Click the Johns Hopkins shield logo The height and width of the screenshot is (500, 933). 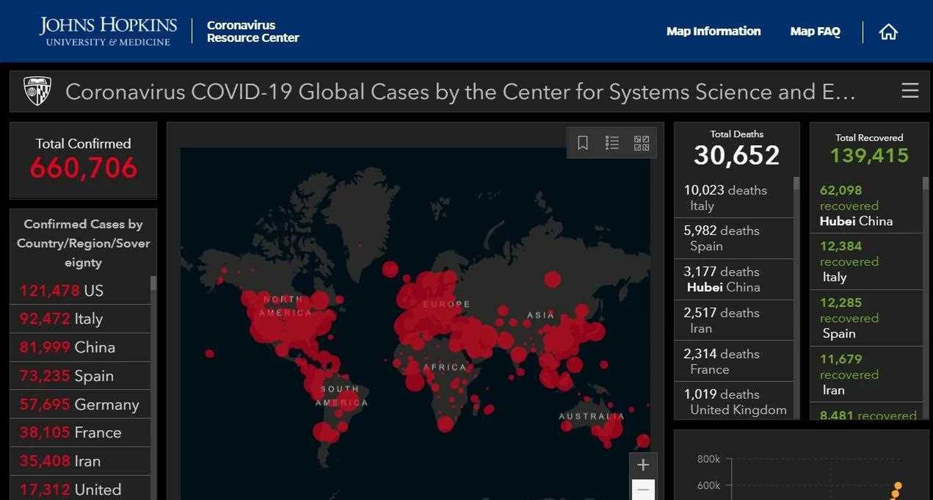37,91
